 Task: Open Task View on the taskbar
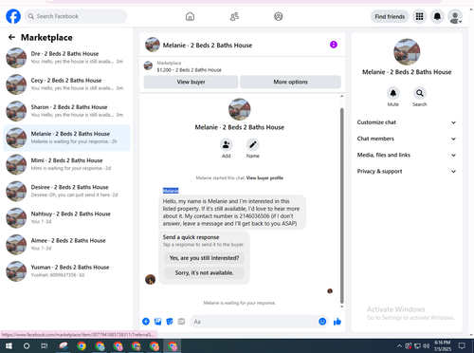click(45, 346)
